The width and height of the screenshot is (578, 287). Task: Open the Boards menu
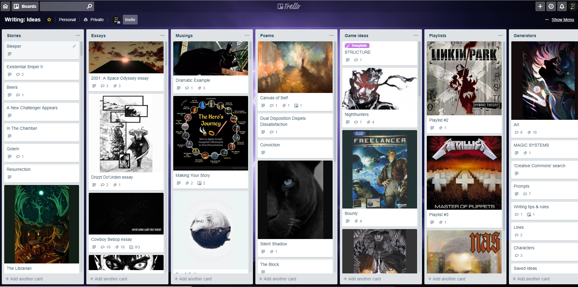pyautogui.click(x=25, y=6)
